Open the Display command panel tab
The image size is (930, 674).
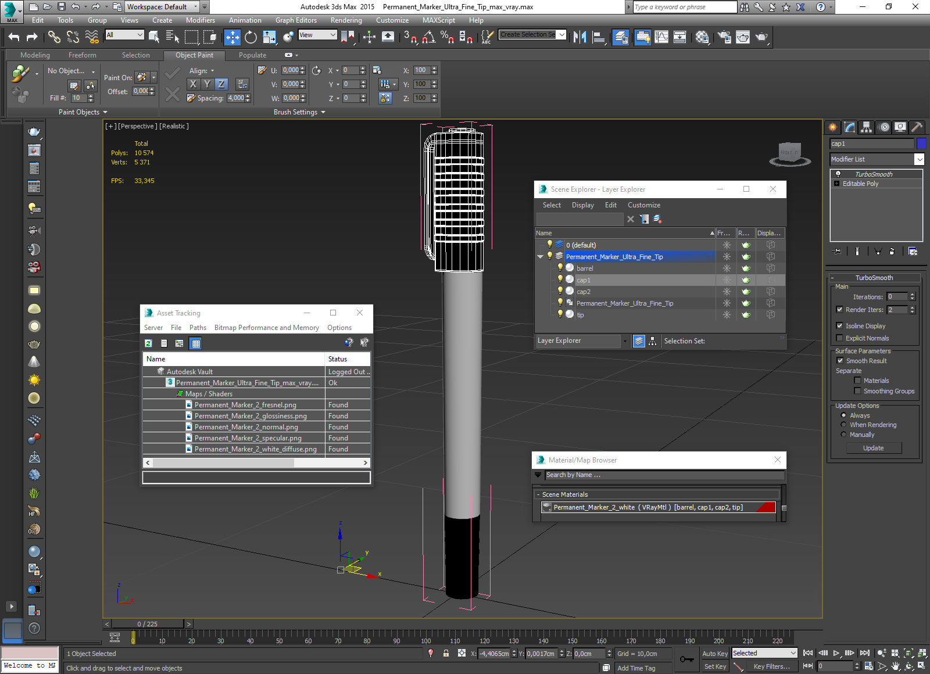click(x=900, y=127)
